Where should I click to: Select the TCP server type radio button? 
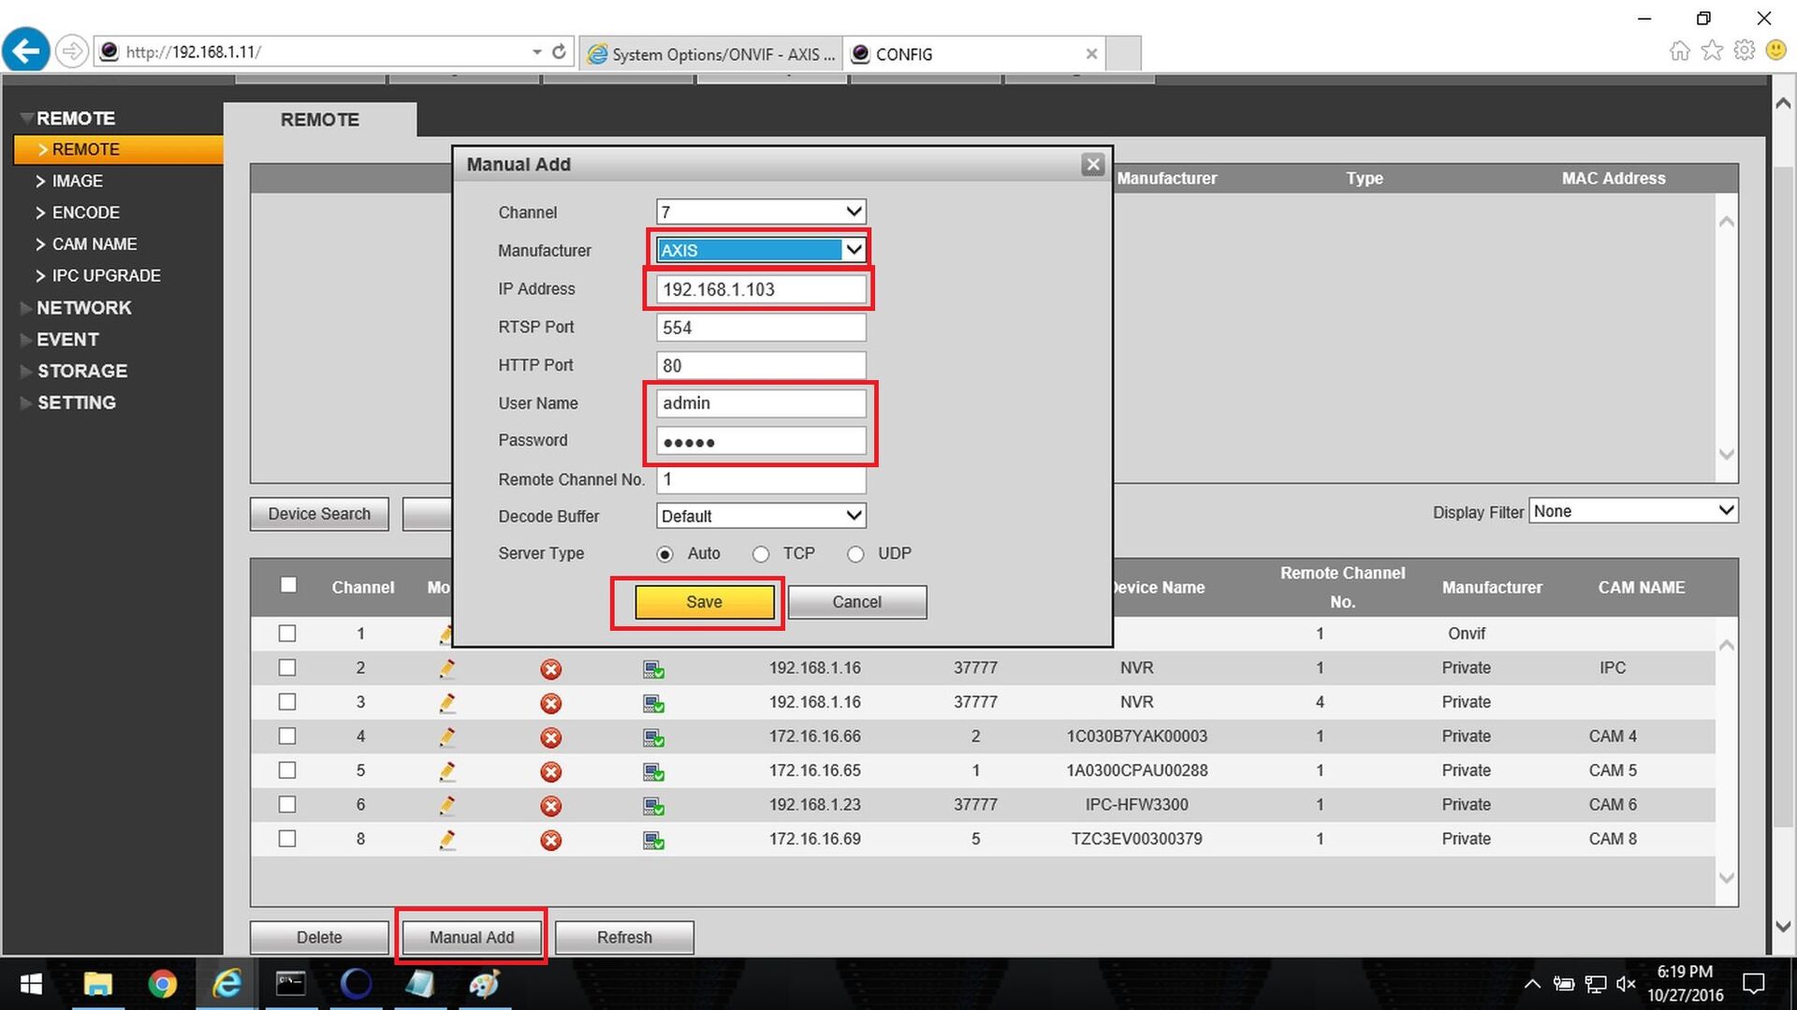coord(761,554)
